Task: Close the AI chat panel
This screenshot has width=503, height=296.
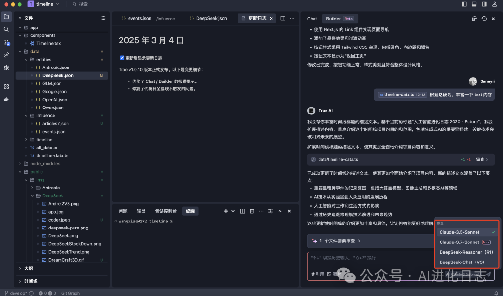Action: pos(493,19)
